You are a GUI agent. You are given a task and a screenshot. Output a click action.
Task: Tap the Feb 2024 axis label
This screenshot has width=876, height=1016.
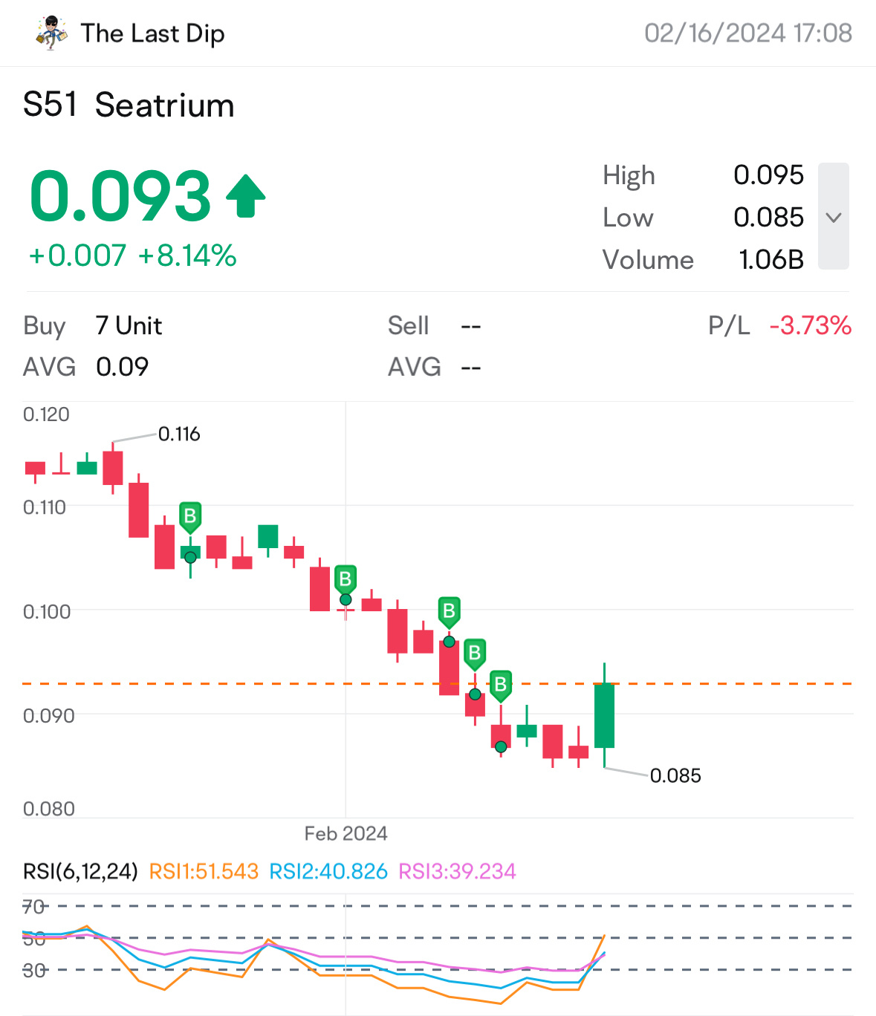click(345, 833)
